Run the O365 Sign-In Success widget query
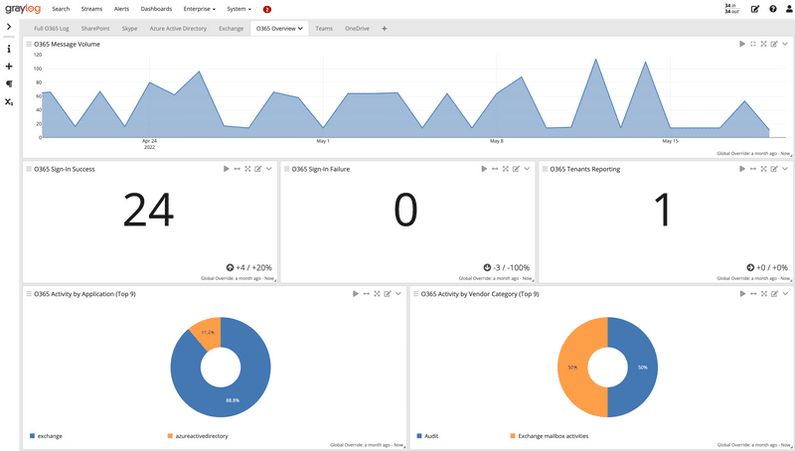 pos(227,169)
